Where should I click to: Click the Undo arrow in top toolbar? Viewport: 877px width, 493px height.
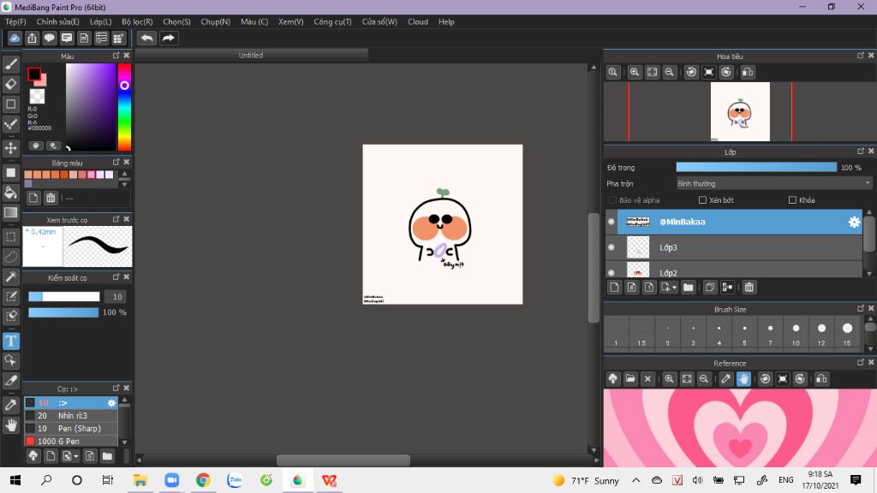tap(147, 38)
